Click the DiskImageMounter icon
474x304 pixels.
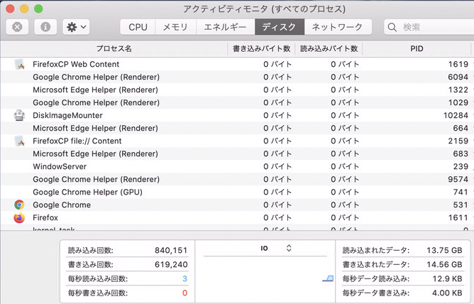click(19, 115)
